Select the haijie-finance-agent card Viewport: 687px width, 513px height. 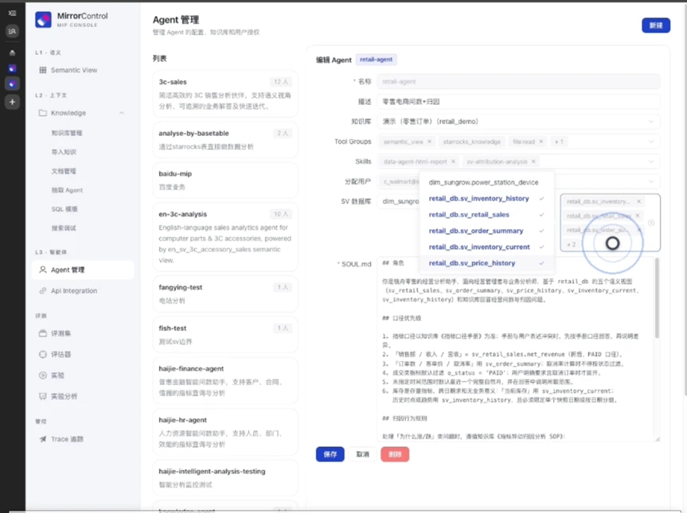[x=225, y=380]
